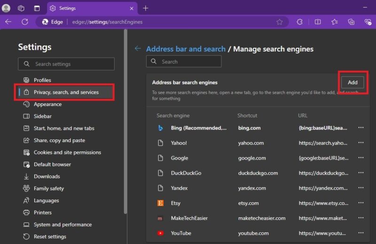
Task: Open Browser essentials heart icon
Action: click(368, 22)
